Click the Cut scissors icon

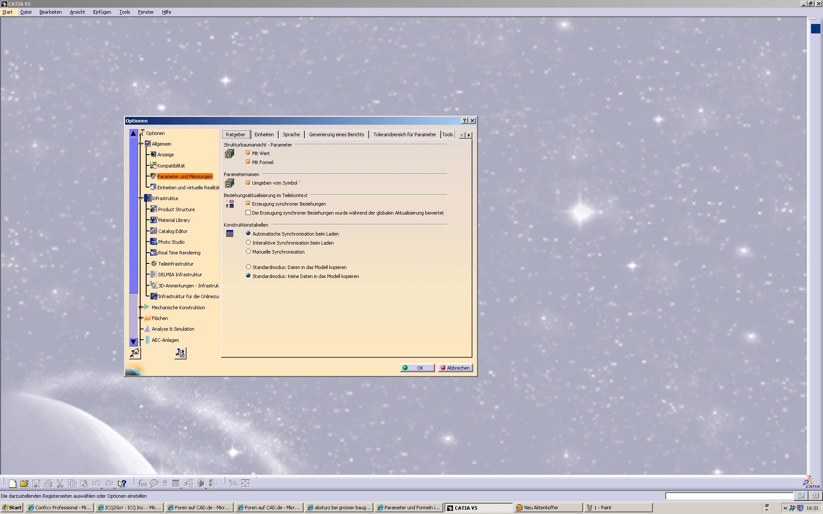(x=60, y=484)
